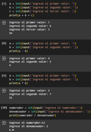The image size is (91, 132).
Task: Place cursor on print(numerador / denominador) line
Action: click(x=33, y=116)
